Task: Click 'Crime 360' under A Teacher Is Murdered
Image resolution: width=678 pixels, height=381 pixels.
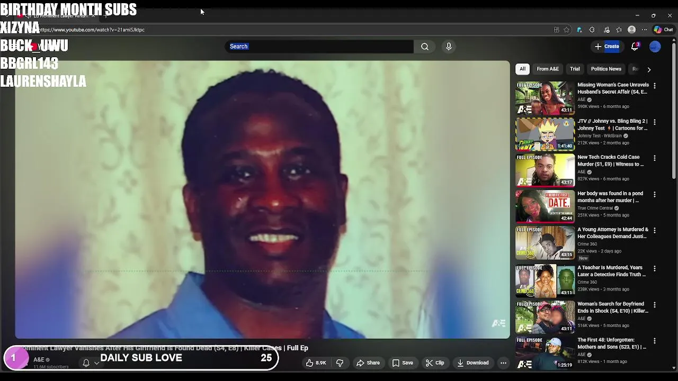Action: 587,283
